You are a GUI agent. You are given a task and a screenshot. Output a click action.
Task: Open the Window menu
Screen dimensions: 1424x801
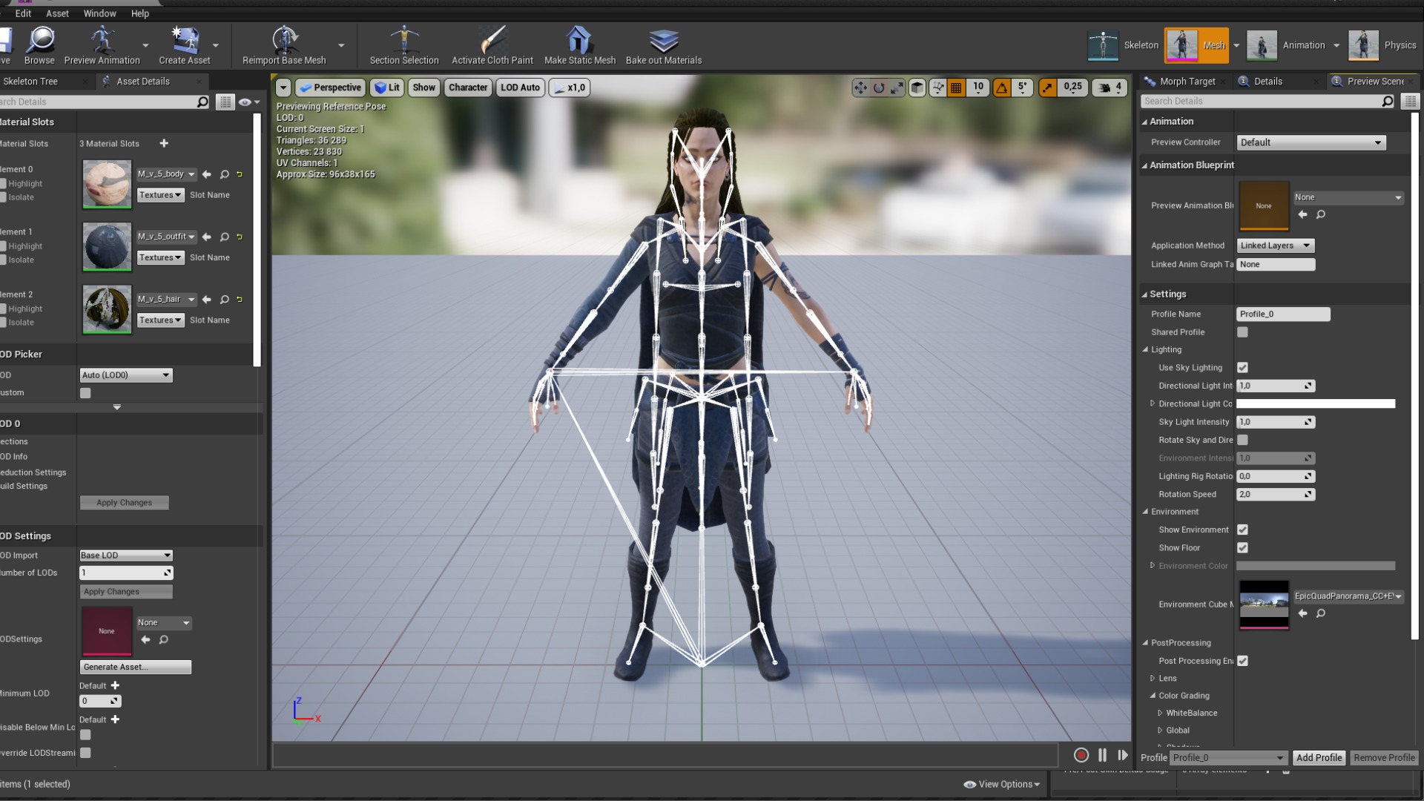99,13
